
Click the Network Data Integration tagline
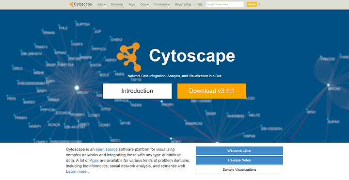(174, 76)
